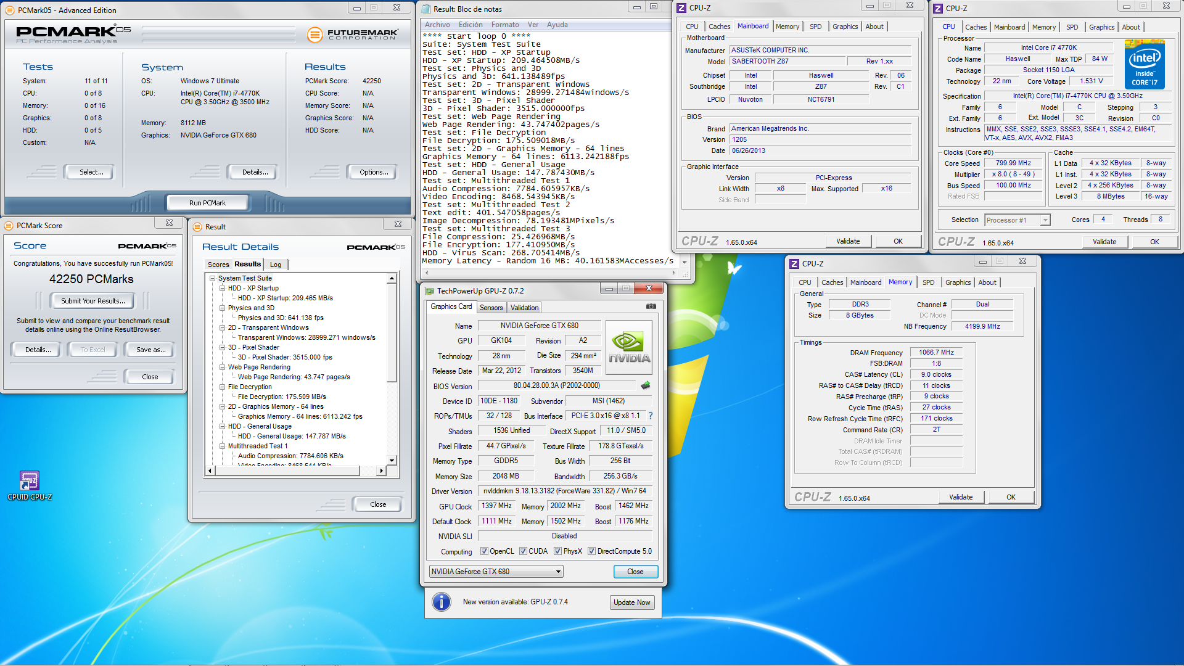Click the Result tree scroll-up arrow
The image size is (1184, 666).
(392, 279)
